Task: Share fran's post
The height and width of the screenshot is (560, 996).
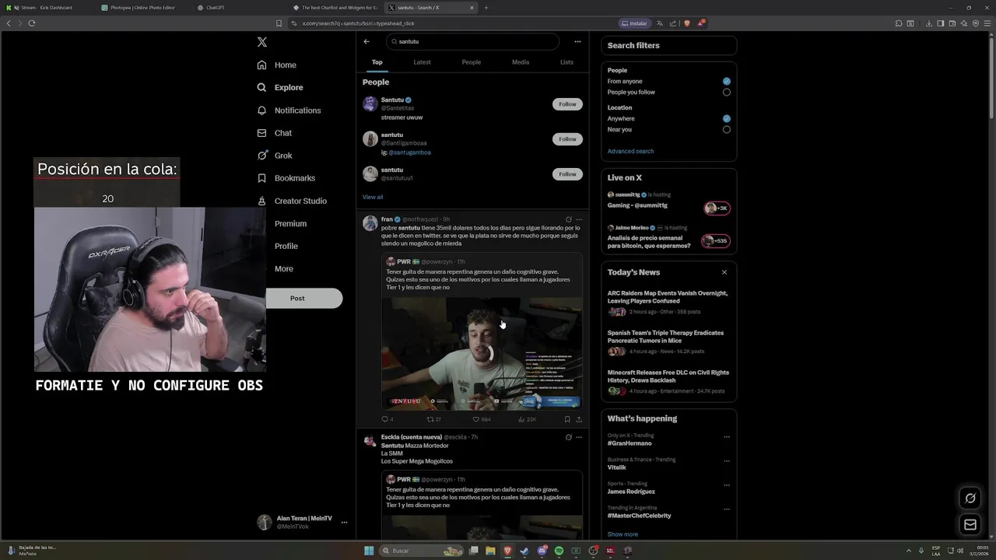Action: click(578, 419)
